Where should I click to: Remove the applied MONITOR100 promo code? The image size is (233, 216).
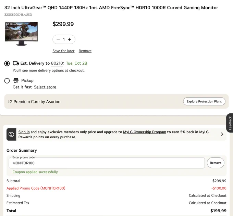(x=216, y=163)
